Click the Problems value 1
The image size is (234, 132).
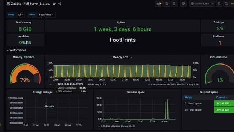(220, 43)
